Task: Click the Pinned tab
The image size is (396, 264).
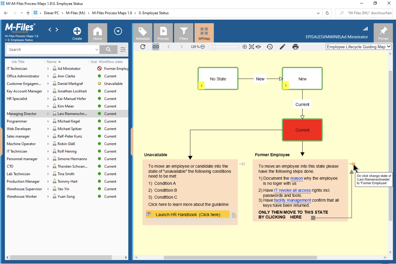Action: (383, 33)
